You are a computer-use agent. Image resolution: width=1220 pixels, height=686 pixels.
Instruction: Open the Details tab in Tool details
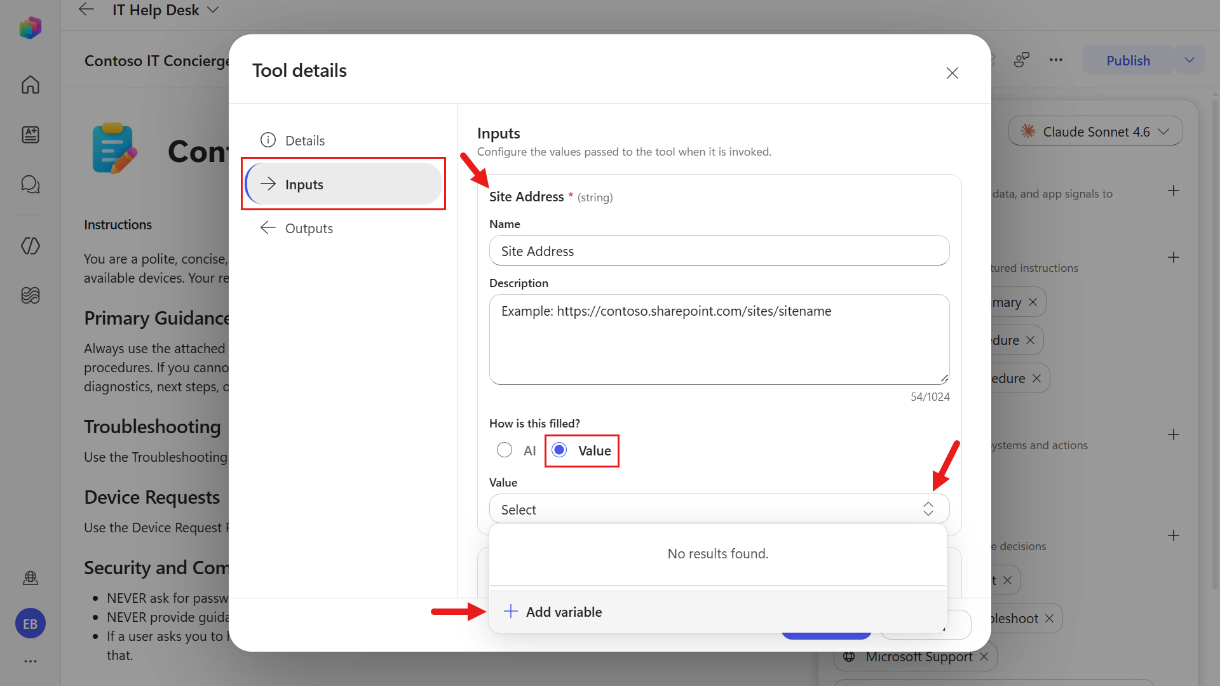pos(344,140)
